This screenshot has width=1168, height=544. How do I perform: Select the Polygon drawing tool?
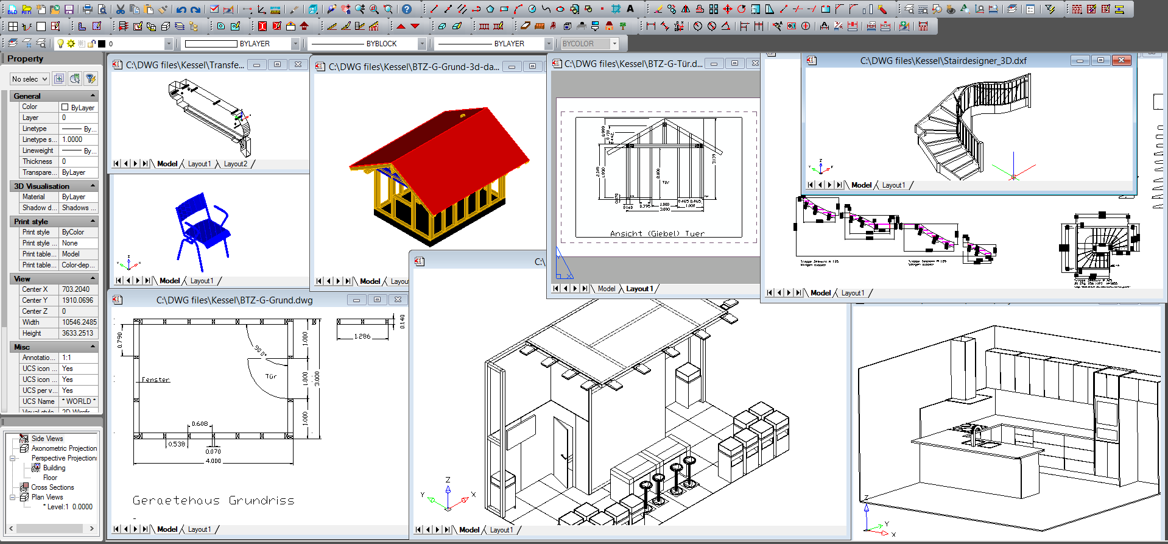490,9
